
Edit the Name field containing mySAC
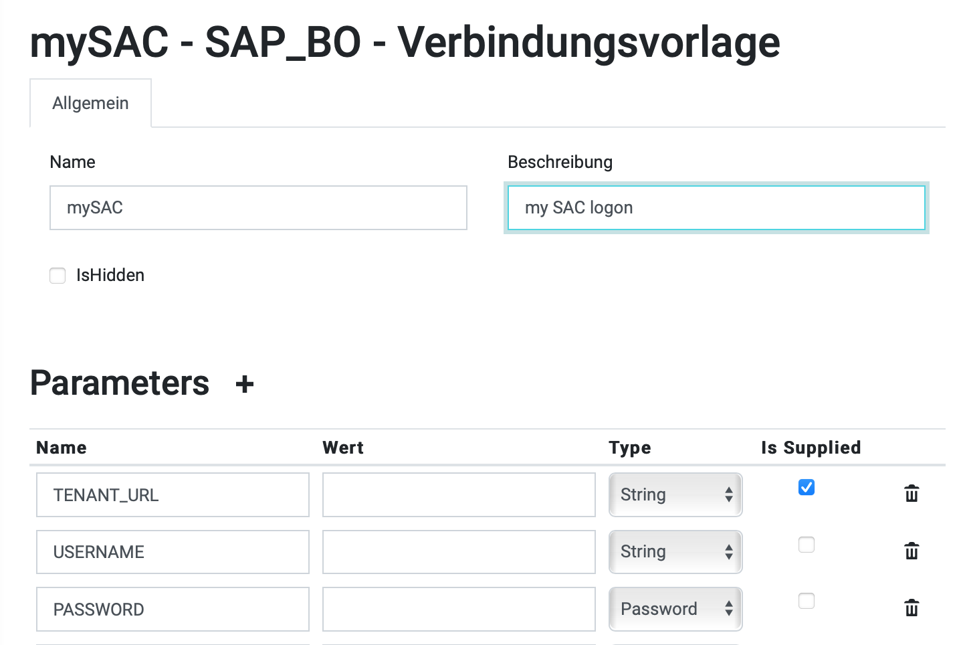(258, 207)
